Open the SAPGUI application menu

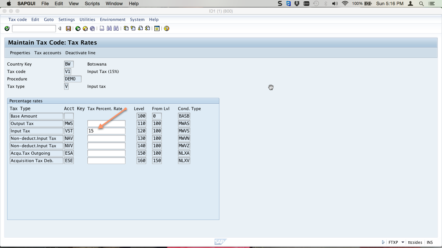coord(26,4)
